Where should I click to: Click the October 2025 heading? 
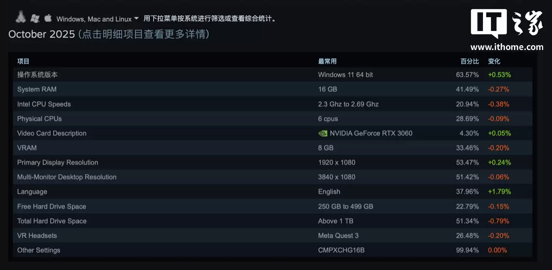click(42, 34)
